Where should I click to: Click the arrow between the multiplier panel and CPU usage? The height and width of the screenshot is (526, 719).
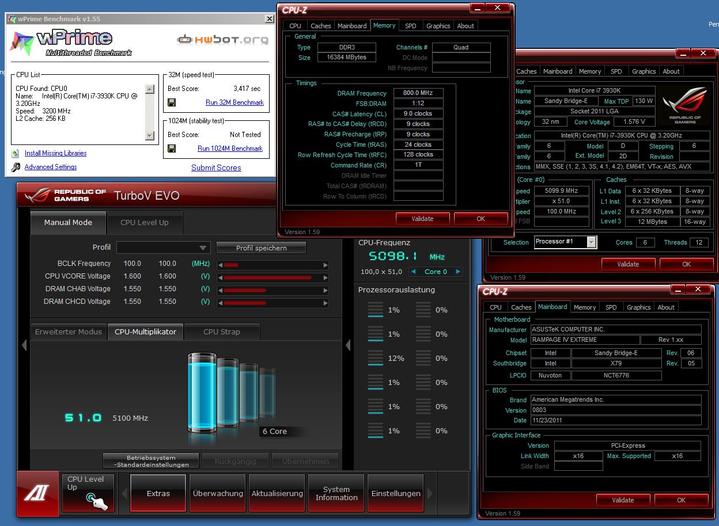tap(348, 345)
